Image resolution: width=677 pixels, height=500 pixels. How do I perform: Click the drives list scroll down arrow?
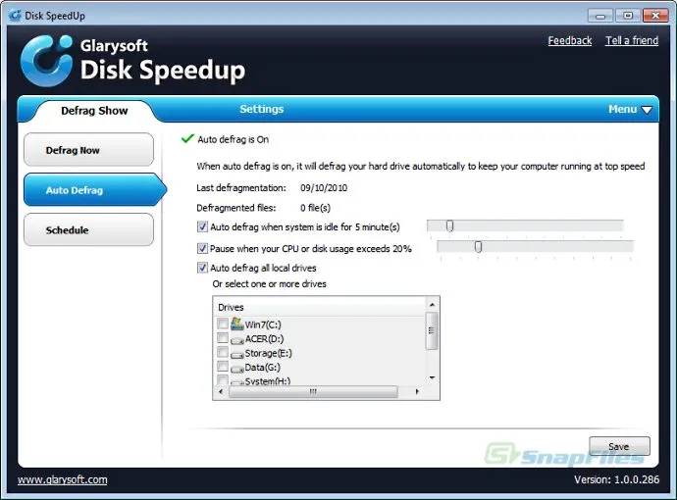click(x=432, y=377)
